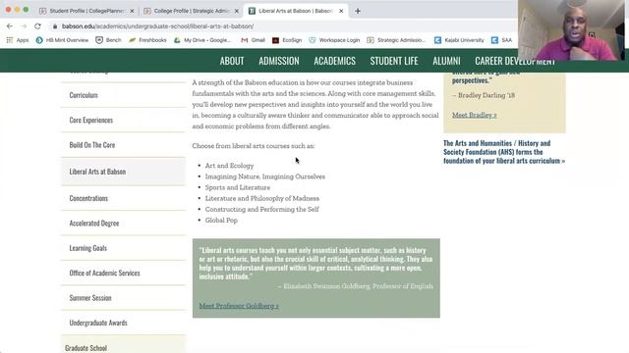Open the Bench bookmark

pos(108,40)
